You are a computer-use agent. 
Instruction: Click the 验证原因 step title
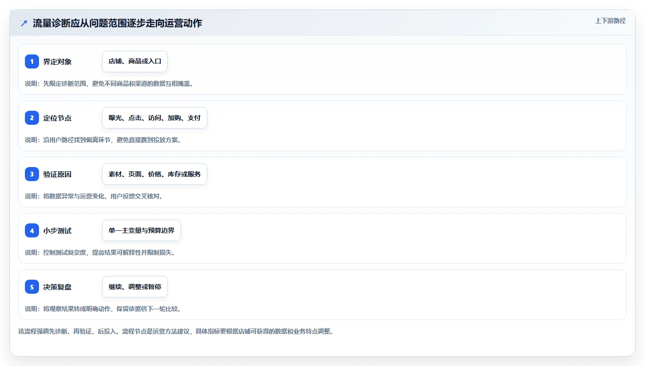(57, 174)
